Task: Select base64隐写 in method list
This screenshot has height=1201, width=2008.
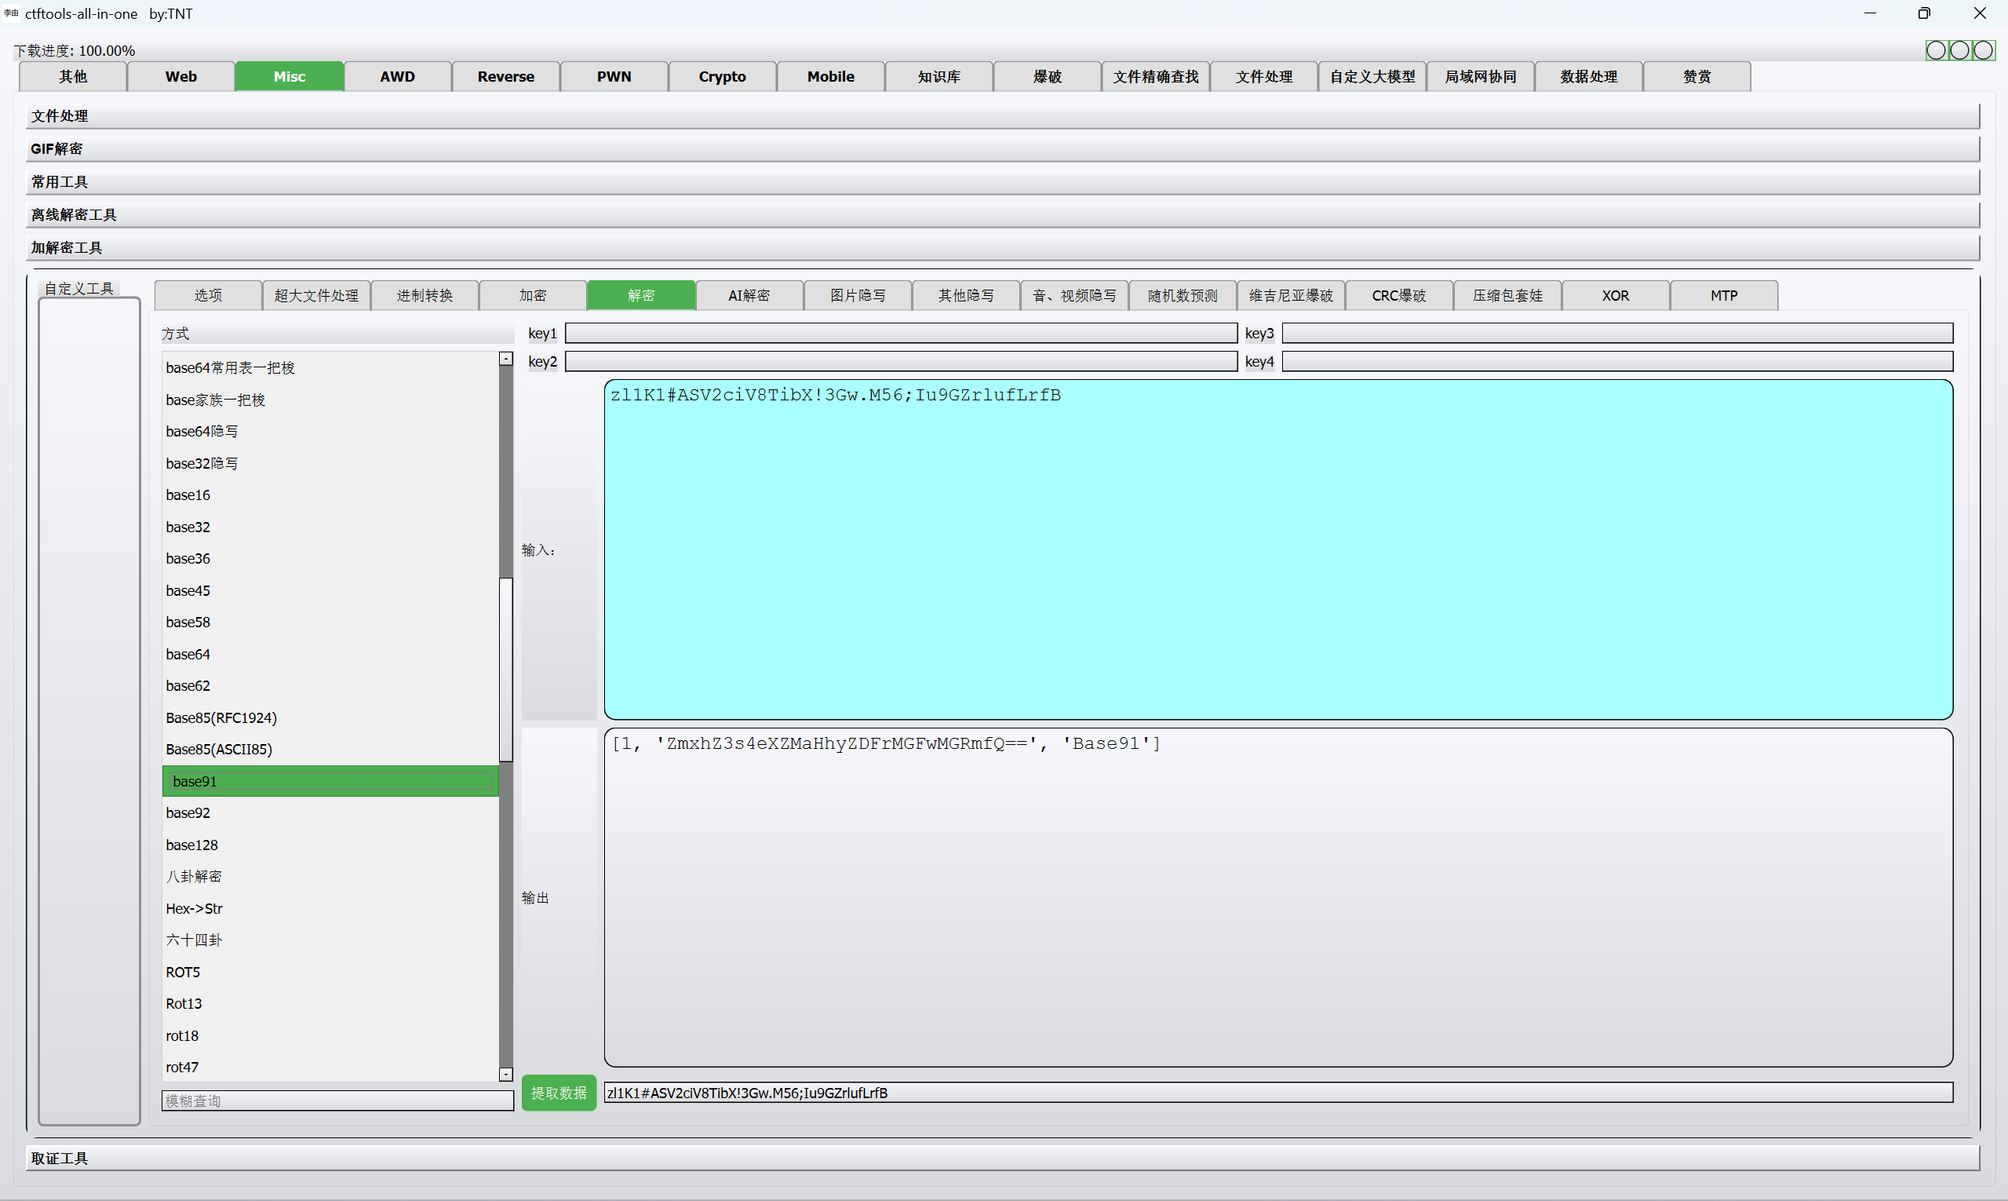Action: pos(330,432)
